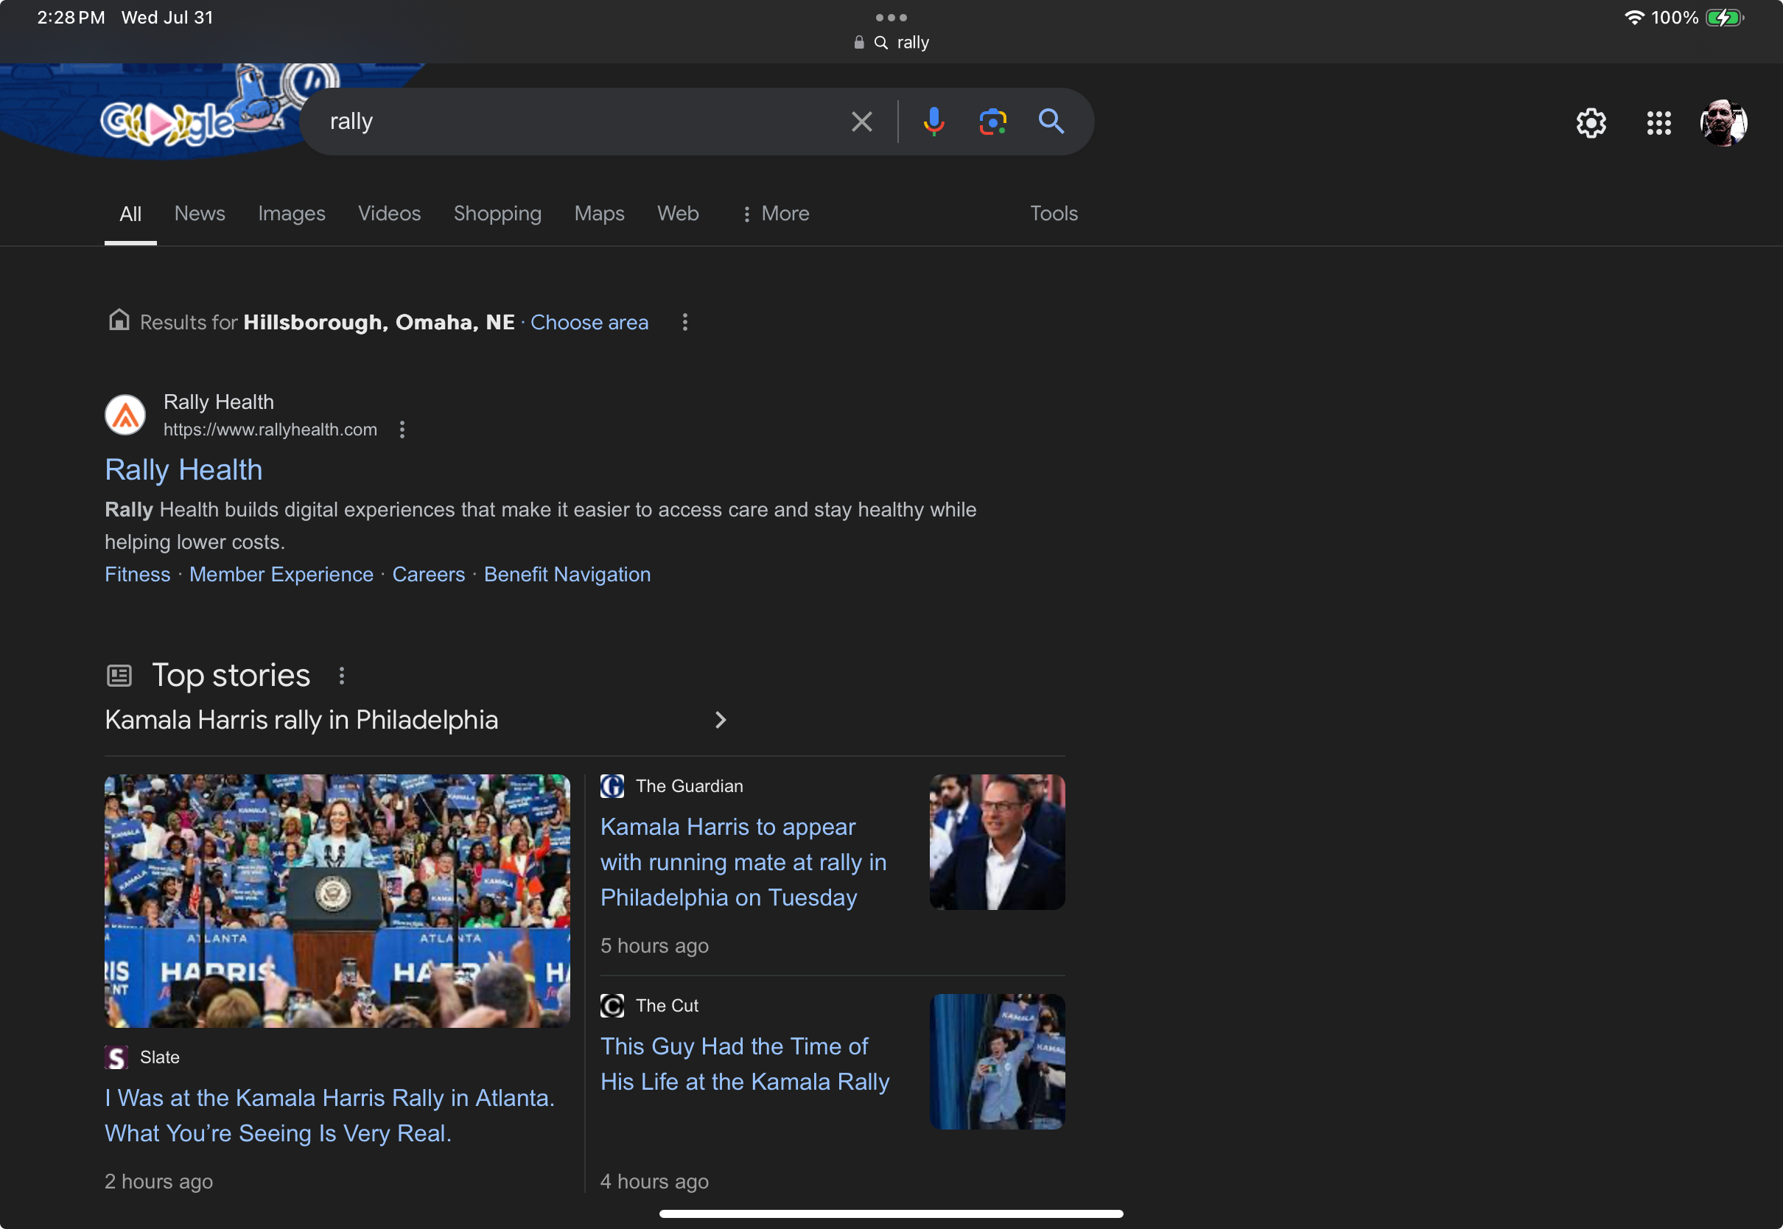The height and width of the screenshot is (1229, 1783).
Task: Switch to the Videos tab
Action: [389, 213]
